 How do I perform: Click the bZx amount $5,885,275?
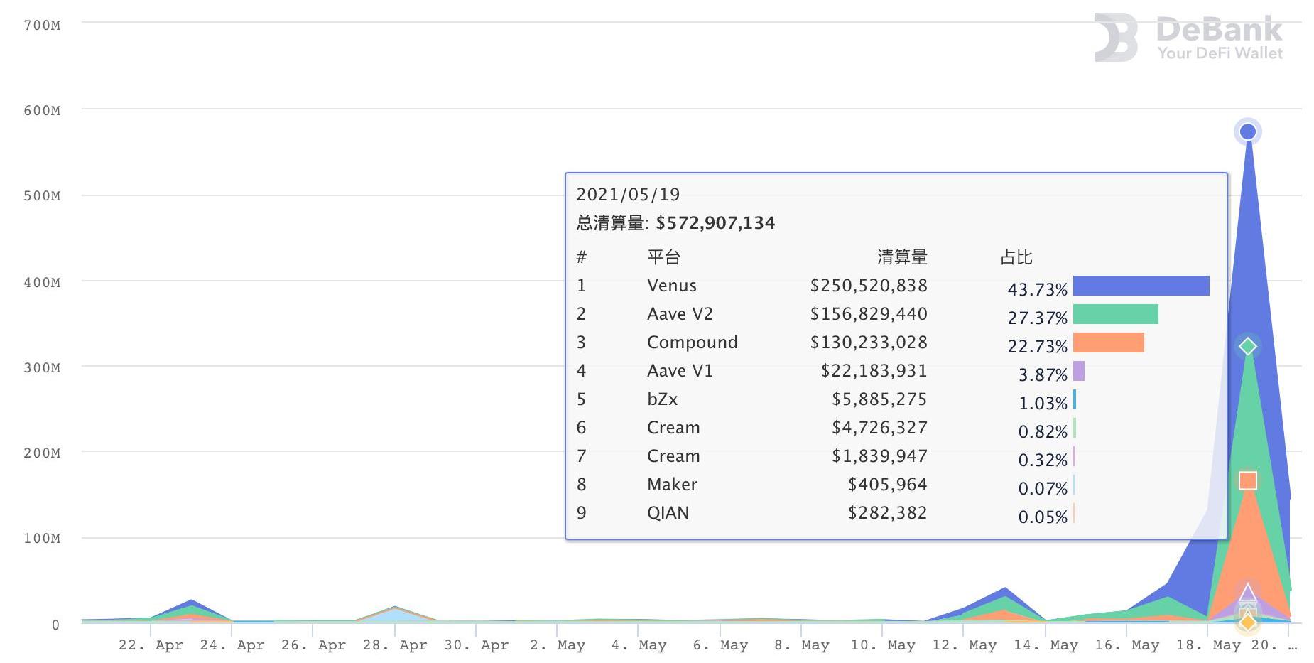click(879, 399)
